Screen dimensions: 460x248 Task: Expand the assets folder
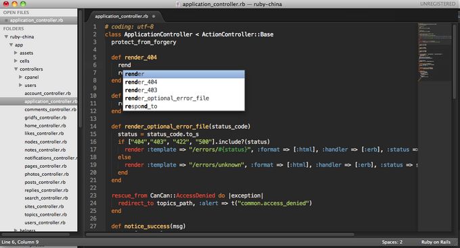16,53
